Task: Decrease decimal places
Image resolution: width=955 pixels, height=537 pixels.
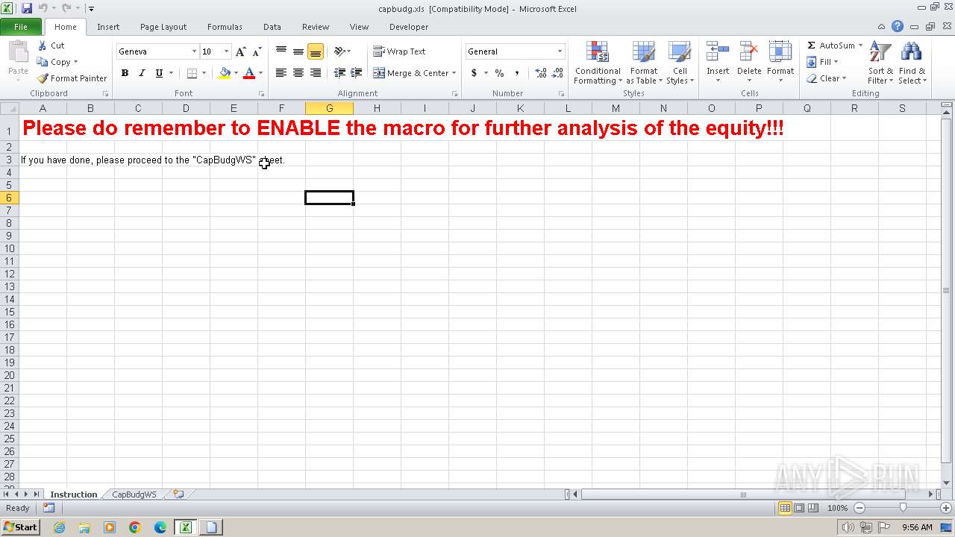Action: coord(558,73)
